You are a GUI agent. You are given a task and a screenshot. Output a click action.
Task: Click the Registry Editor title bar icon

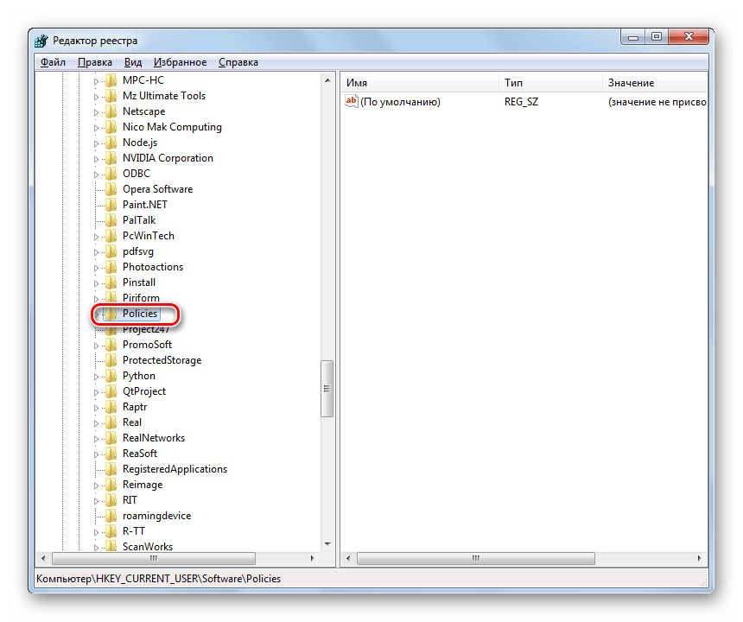pos(41,41)
